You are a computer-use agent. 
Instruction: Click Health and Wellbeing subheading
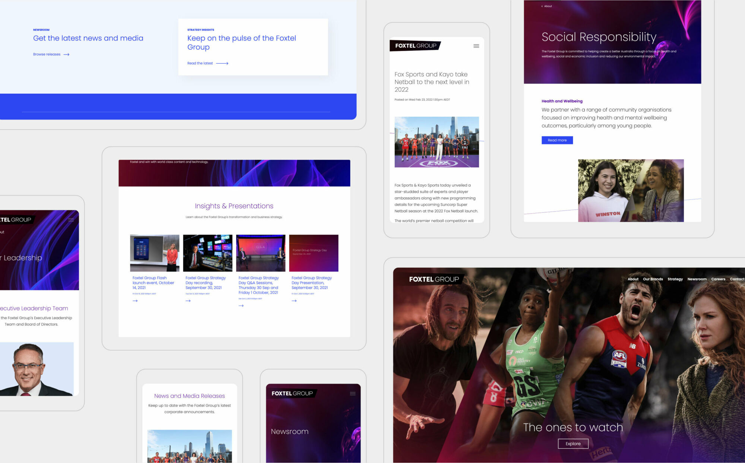[562, 101]
